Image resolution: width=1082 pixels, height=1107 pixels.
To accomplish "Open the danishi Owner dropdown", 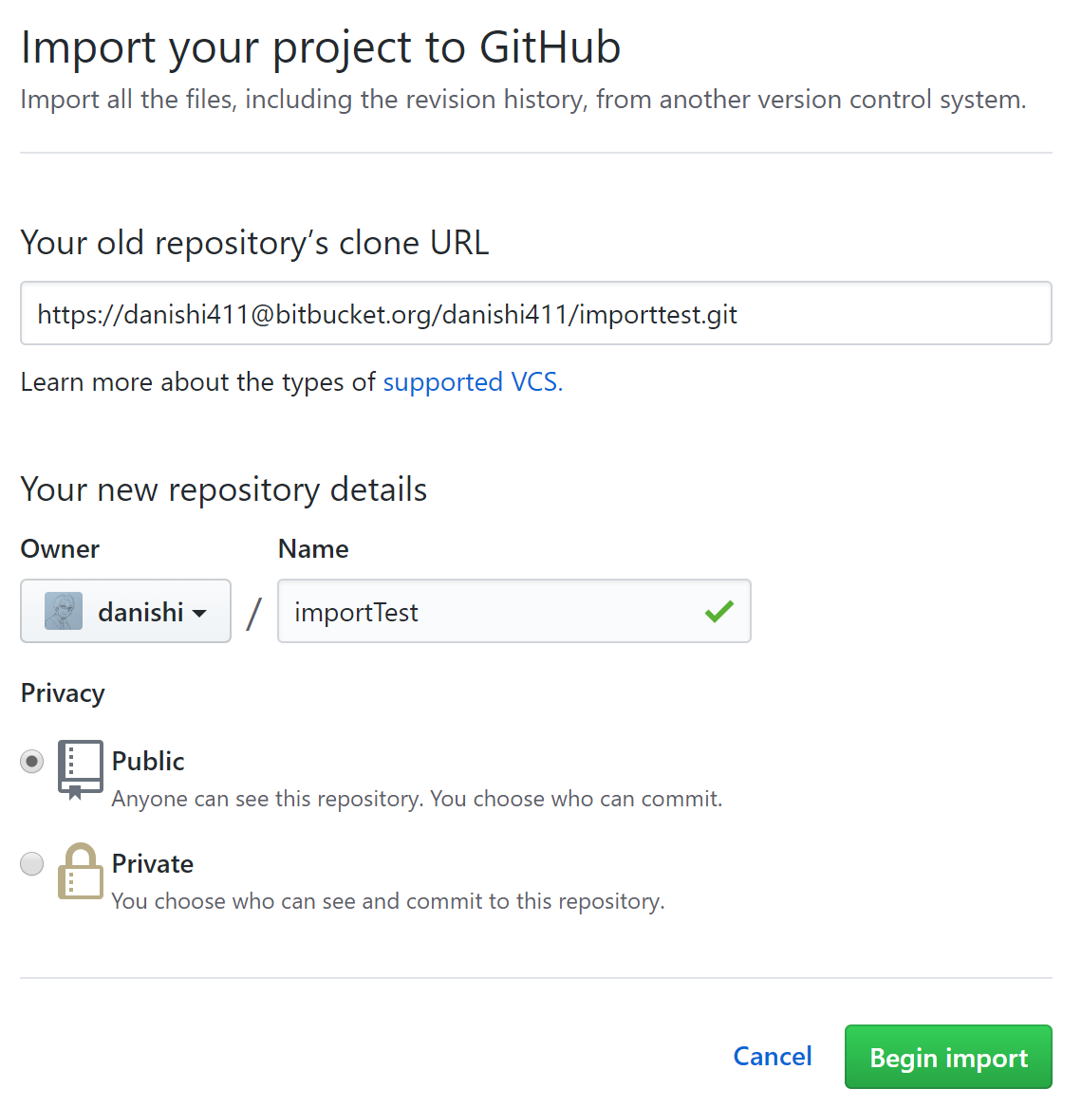I will (x=125, y=612).
